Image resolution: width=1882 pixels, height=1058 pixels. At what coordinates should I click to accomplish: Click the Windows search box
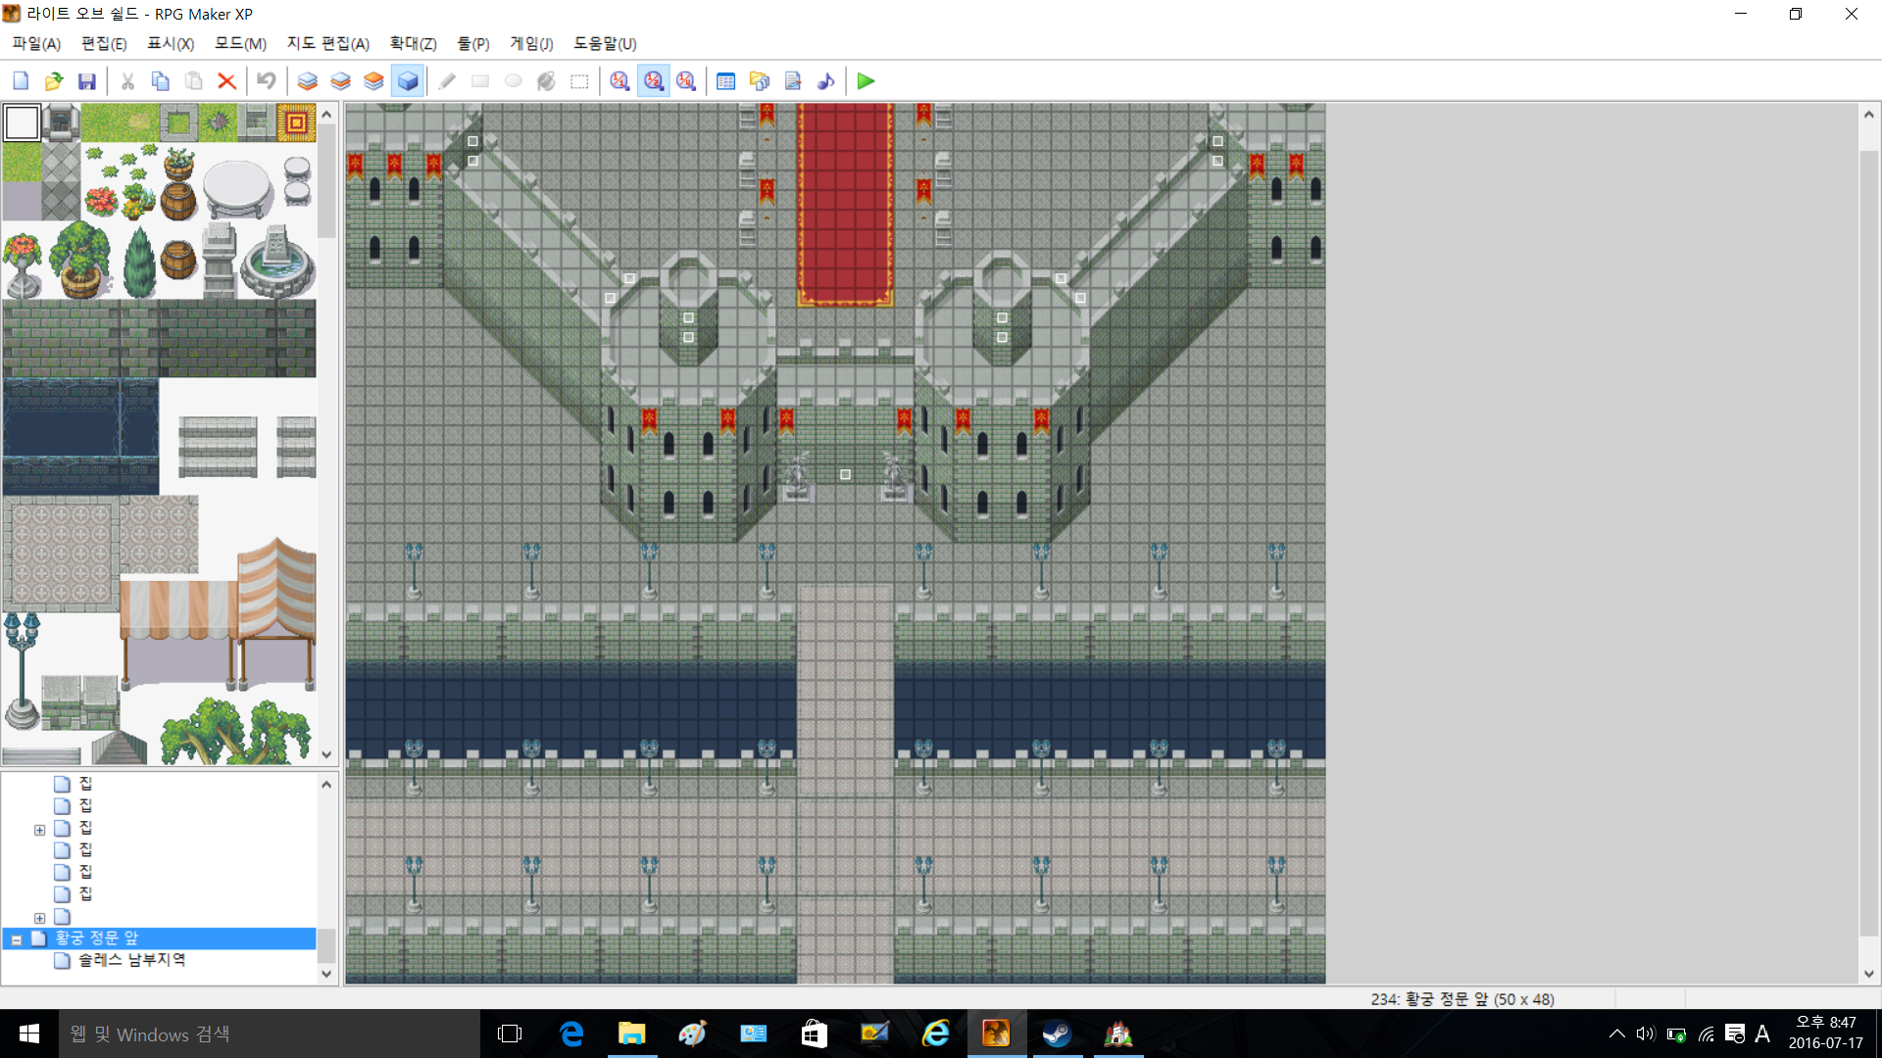[x=270, y=1034]
